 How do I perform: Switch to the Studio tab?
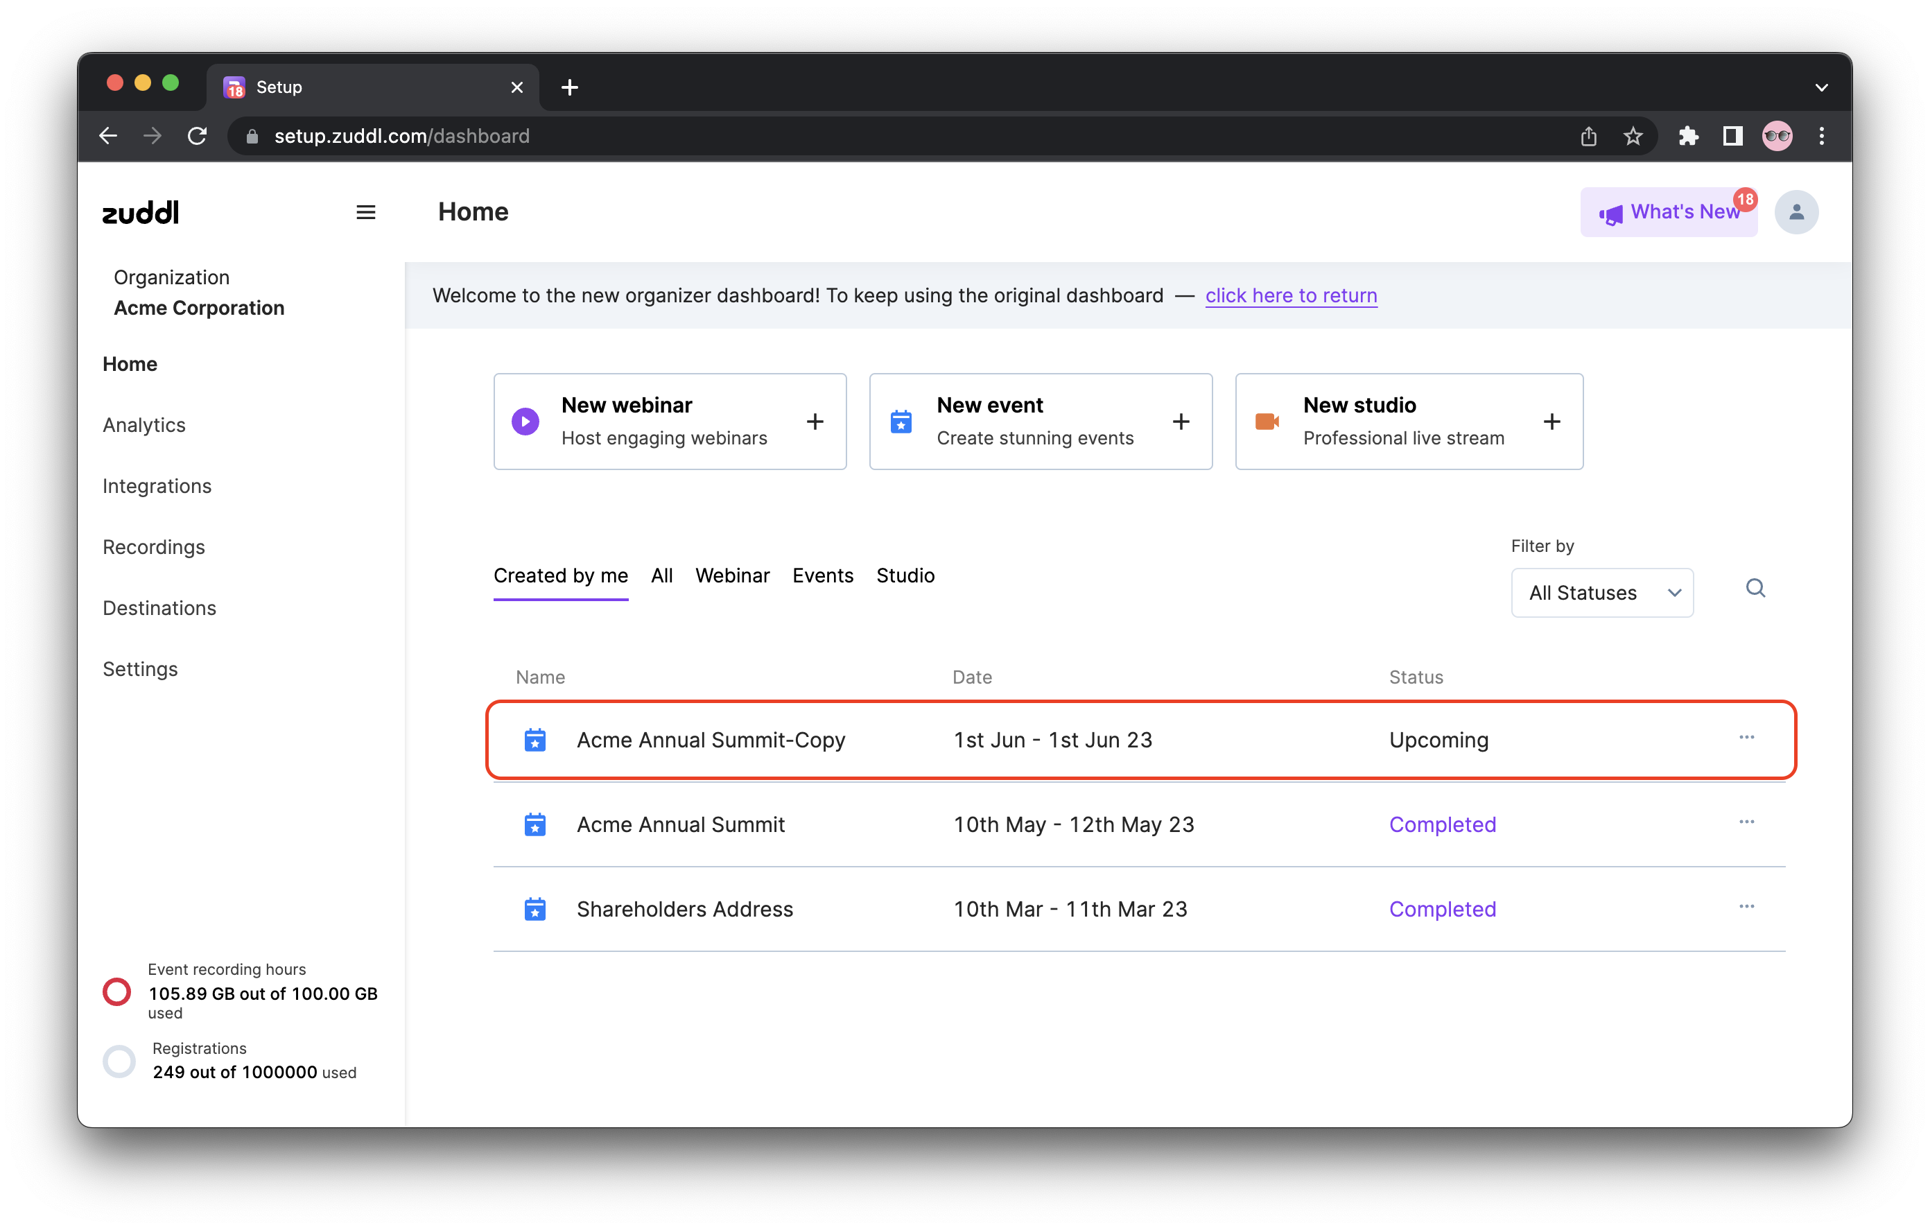pos(905,575)
